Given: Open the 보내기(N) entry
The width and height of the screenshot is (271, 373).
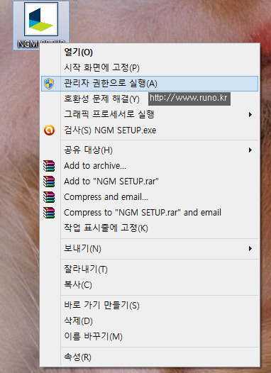Looking at the screenshot, I should 150,249.
